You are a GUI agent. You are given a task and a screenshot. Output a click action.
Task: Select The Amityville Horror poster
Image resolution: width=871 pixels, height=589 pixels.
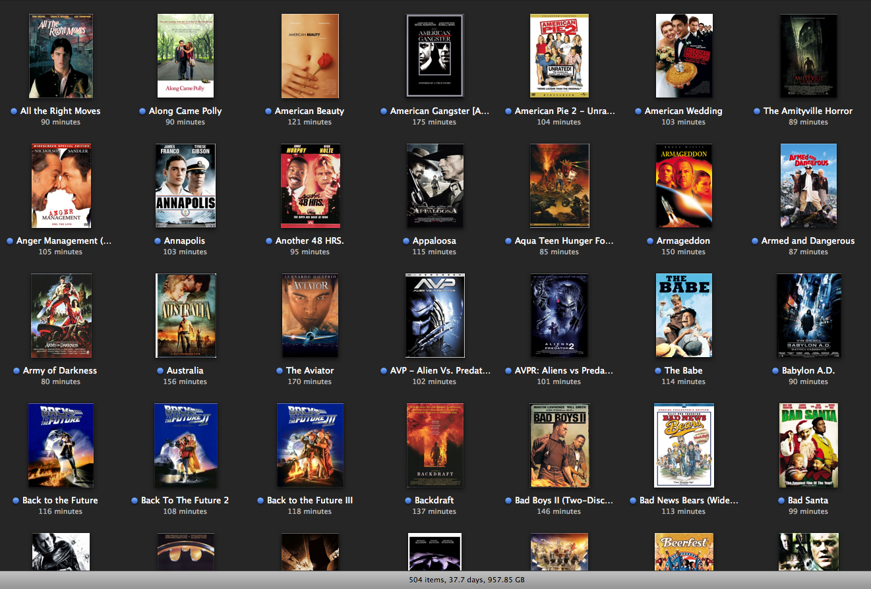[x=808, y=56]
